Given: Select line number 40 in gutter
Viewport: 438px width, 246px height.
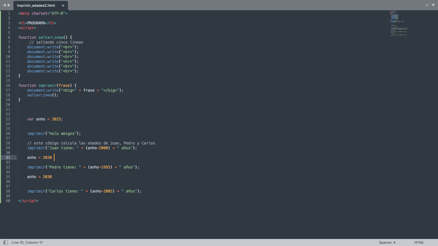Looking at the screenshot, I should [x=8, y=201].
